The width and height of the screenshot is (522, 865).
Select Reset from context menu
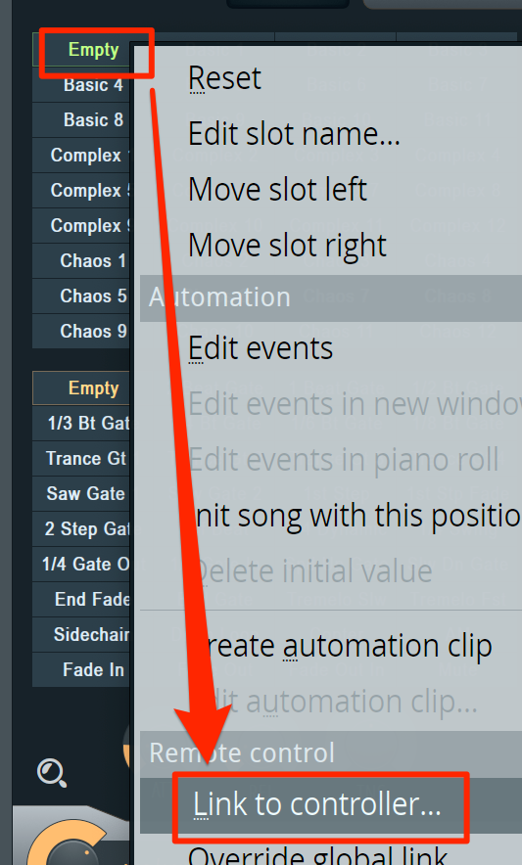(x=224, y=77)
